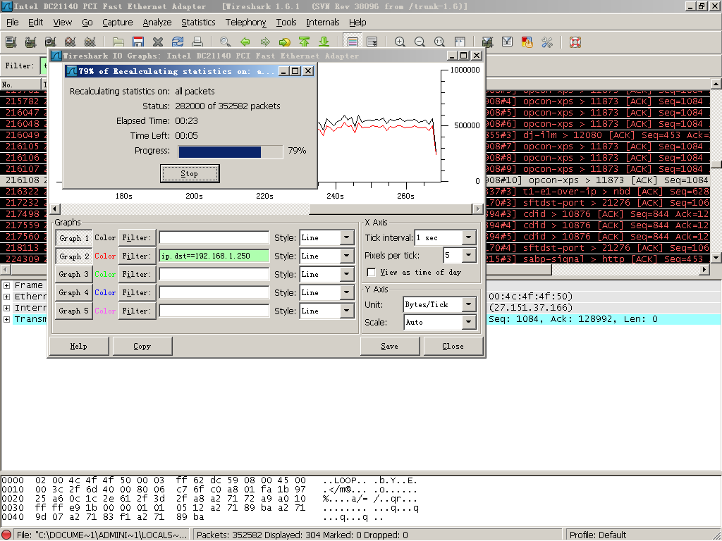Open the Tick interval dropdown

[x=469, y=238]
